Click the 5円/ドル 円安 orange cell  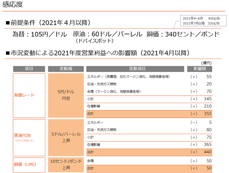click(66, 95)
